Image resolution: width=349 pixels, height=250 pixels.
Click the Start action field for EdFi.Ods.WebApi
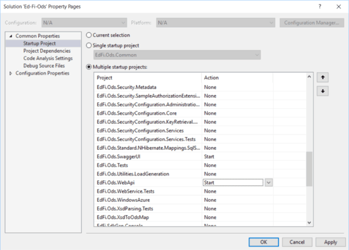click(233, 183)
